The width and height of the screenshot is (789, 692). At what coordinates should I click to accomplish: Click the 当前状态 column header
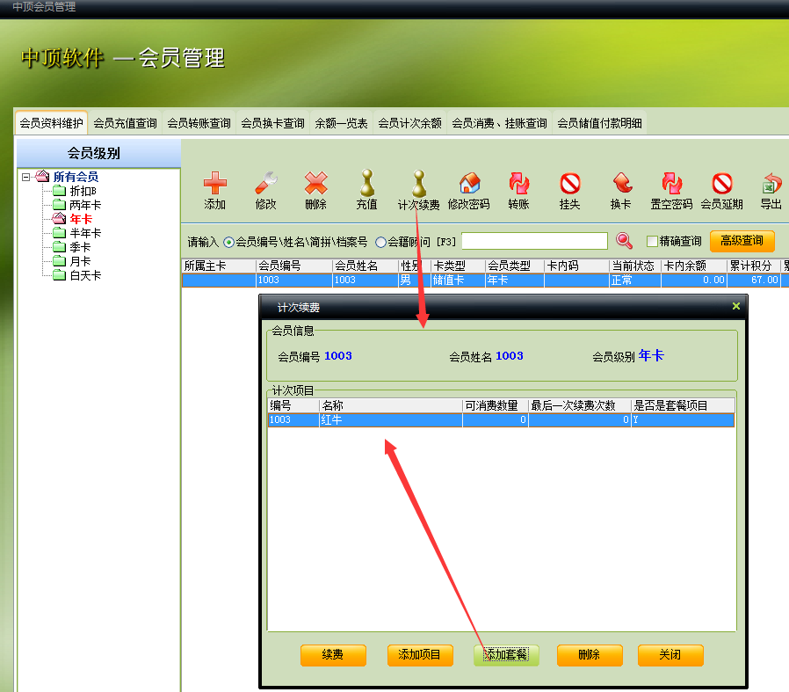click(635, 266)
